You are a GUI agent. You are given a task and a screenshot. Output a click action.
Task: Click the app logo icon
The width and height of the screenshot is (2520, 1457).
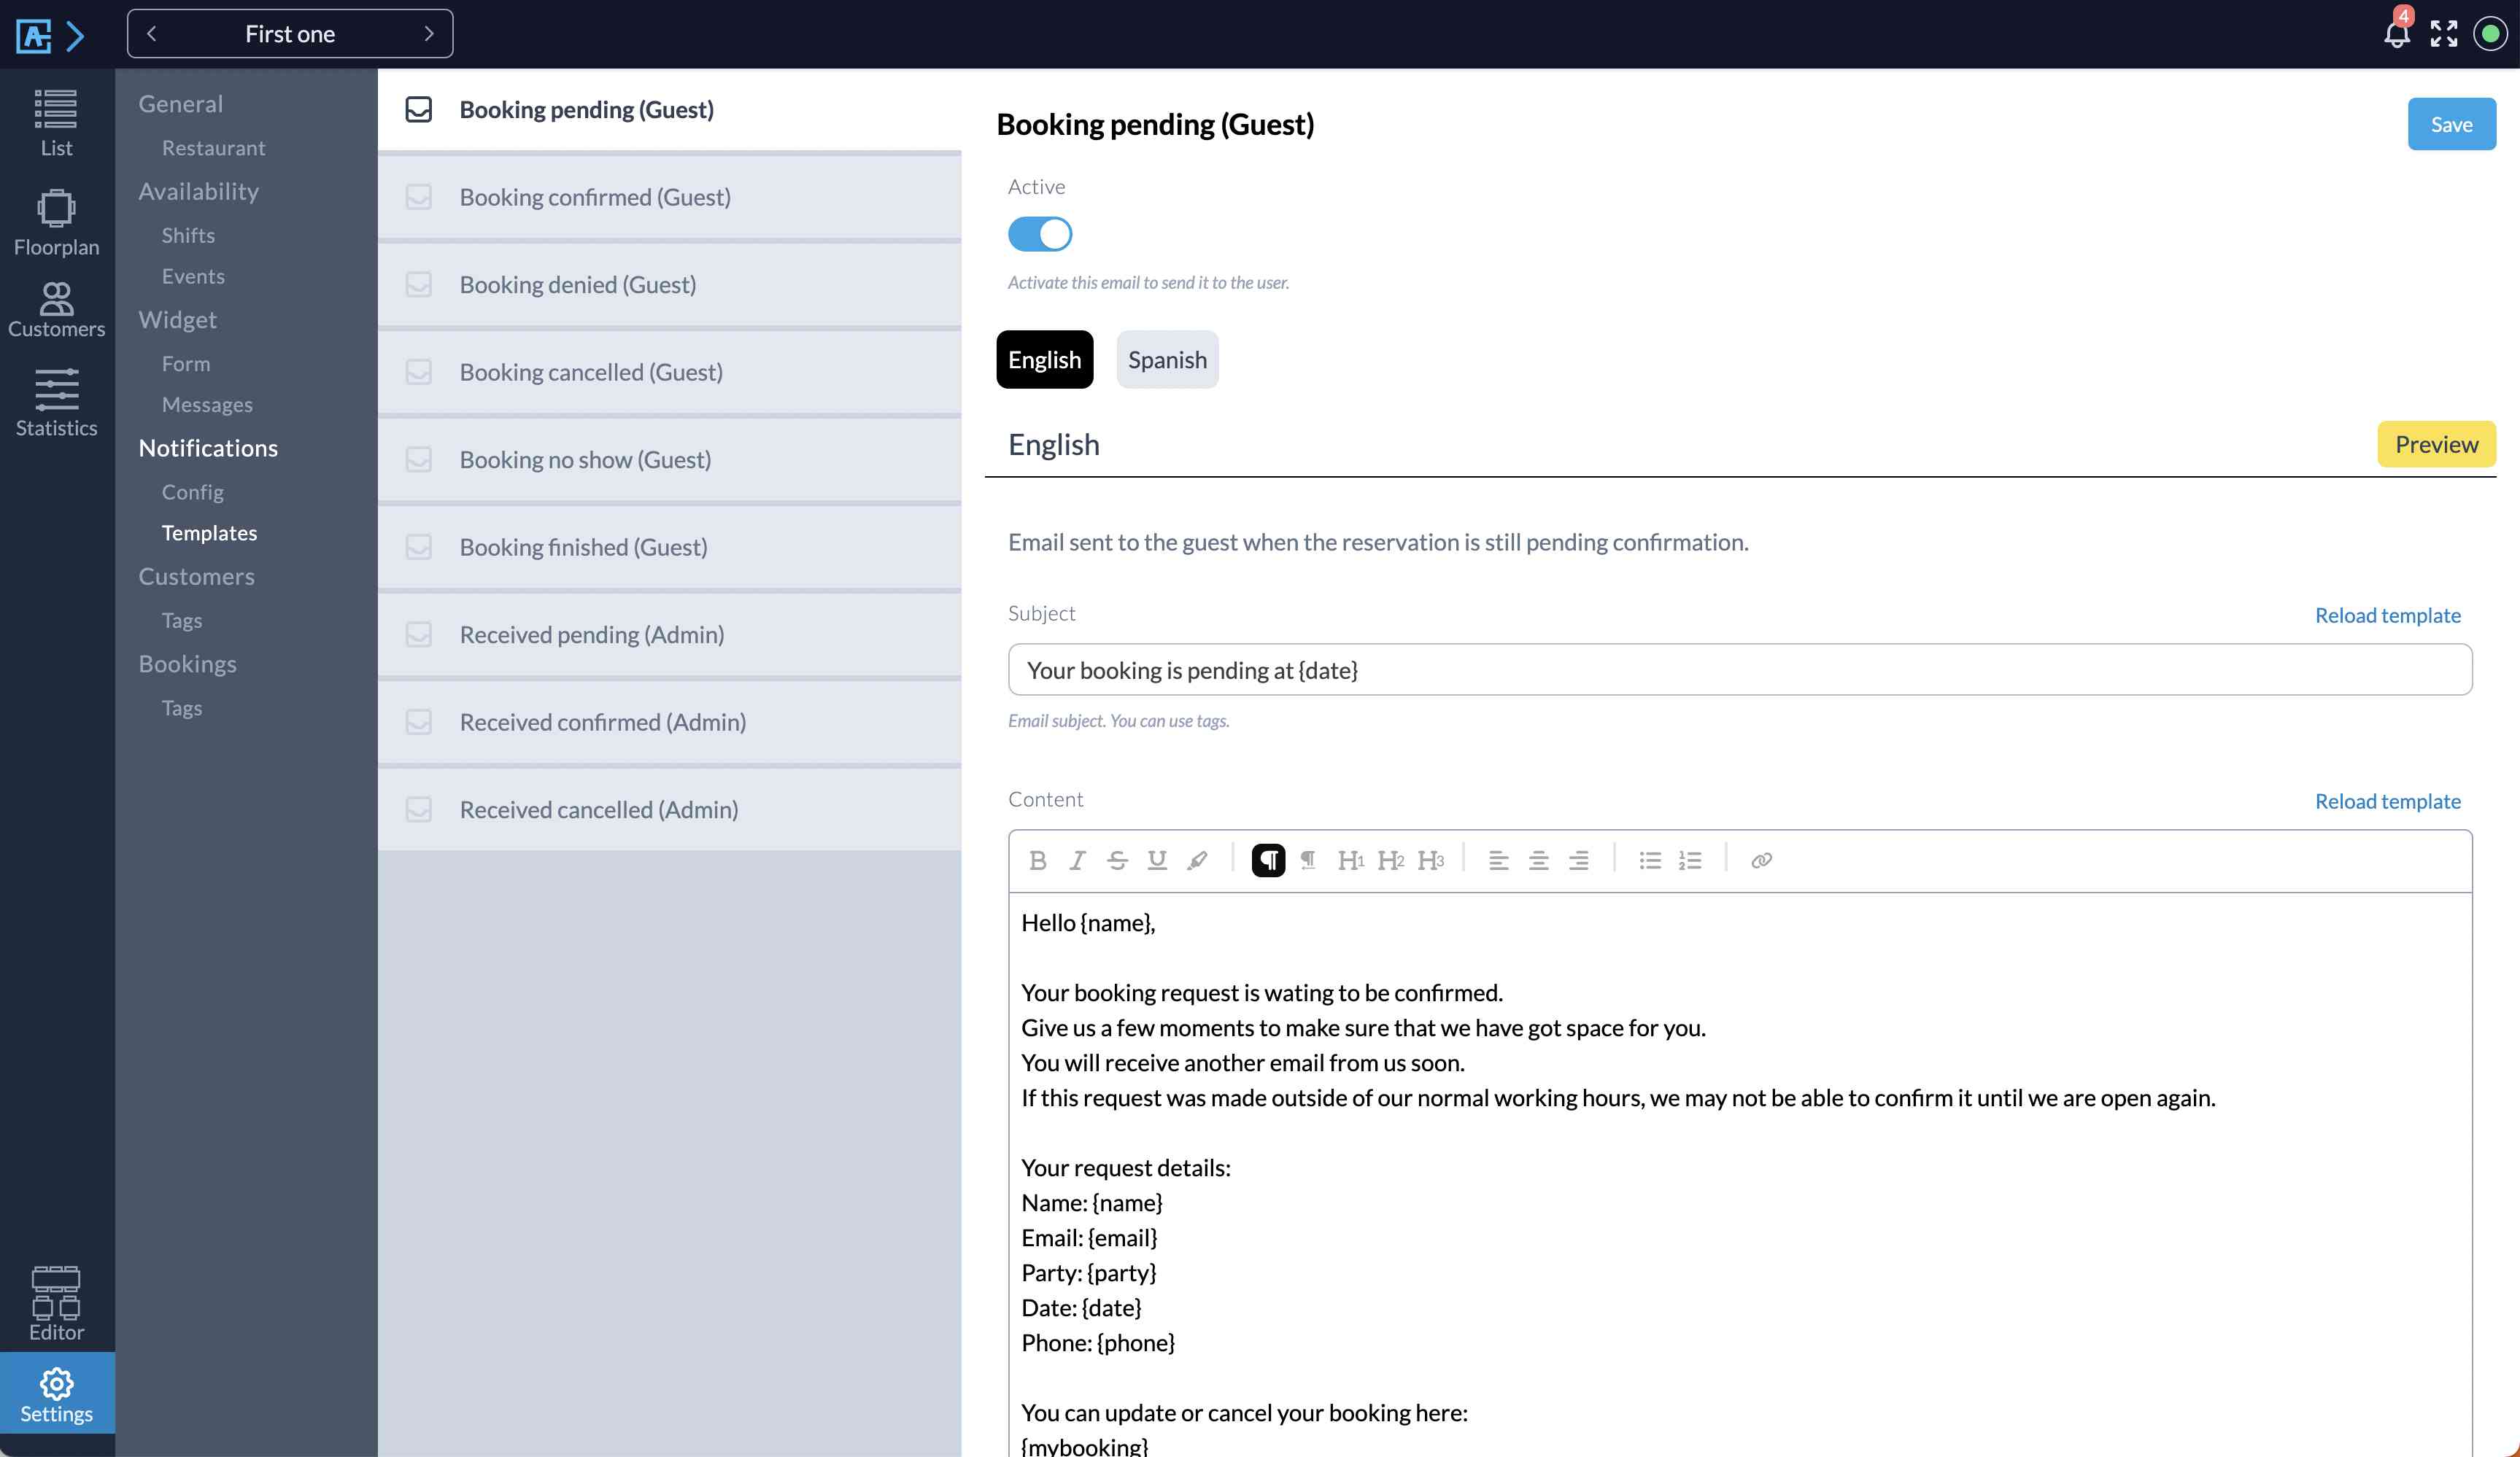[33, 36]
